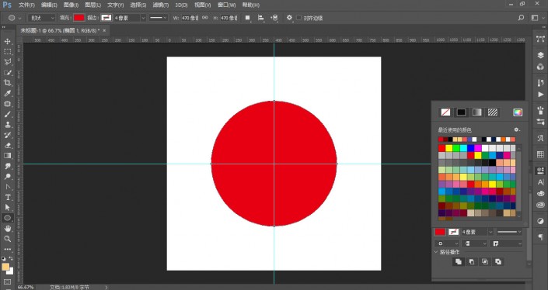Open the 图层(L) menu
548x290 pixels.
point(93,5)
